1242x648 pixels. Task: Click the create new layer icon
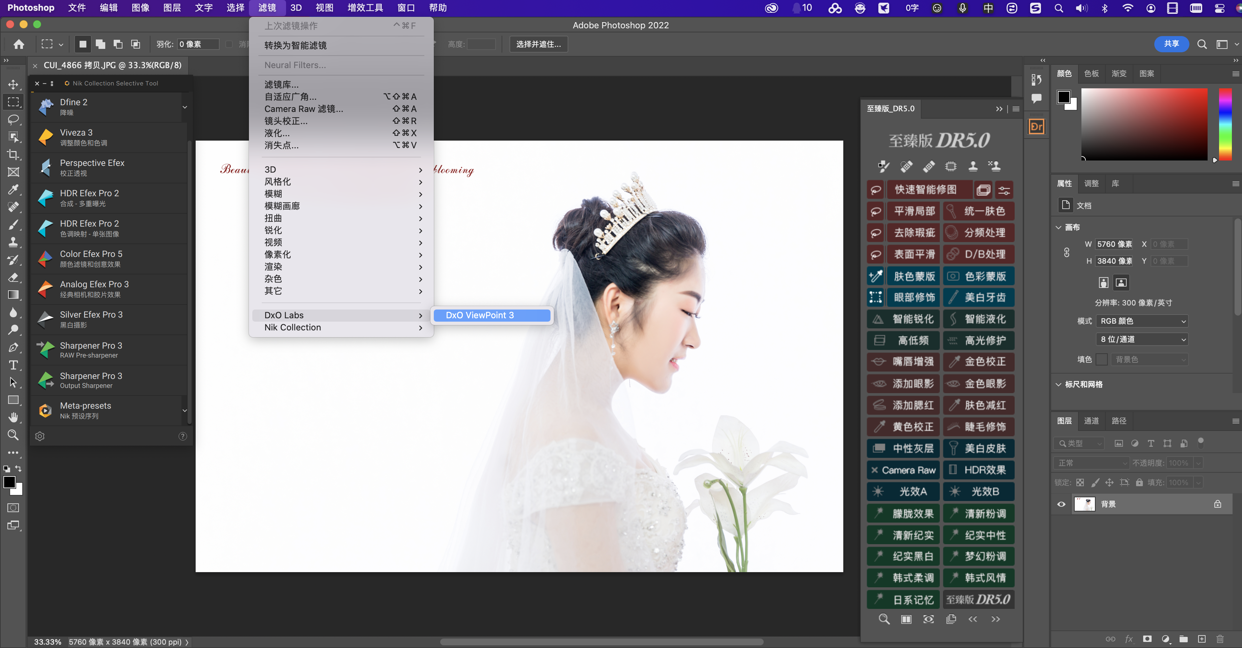coord(1202,639)
